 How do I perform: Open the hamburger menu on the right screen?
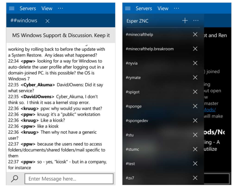[x=128, y=8]
